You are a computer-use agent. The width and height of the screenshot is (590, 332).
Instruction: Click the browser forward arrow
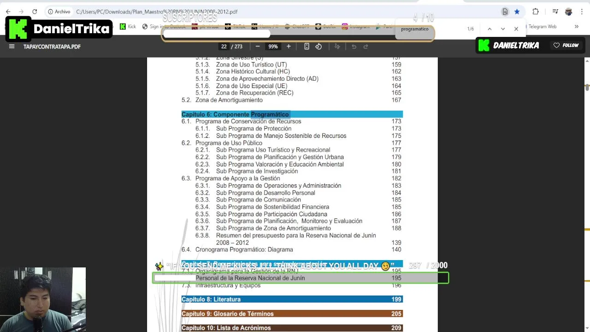[21, 12]
